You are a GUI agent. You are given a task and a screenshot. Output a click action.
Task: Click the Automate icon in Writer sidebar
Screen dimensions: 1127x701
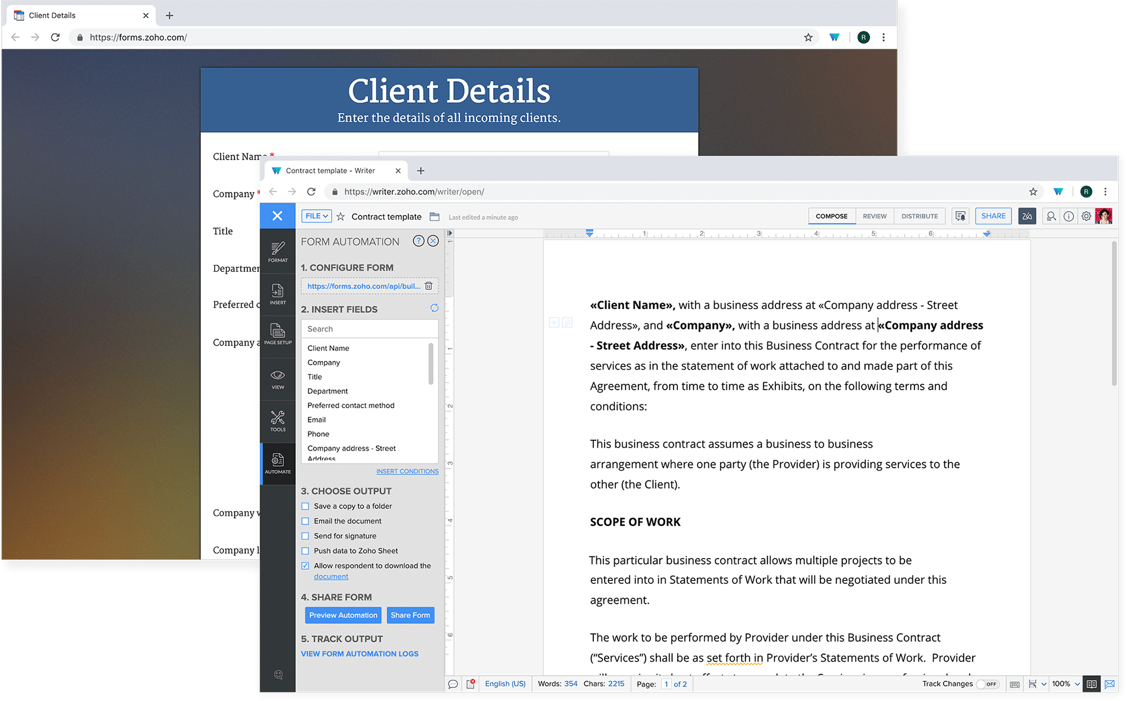[277, 461]
